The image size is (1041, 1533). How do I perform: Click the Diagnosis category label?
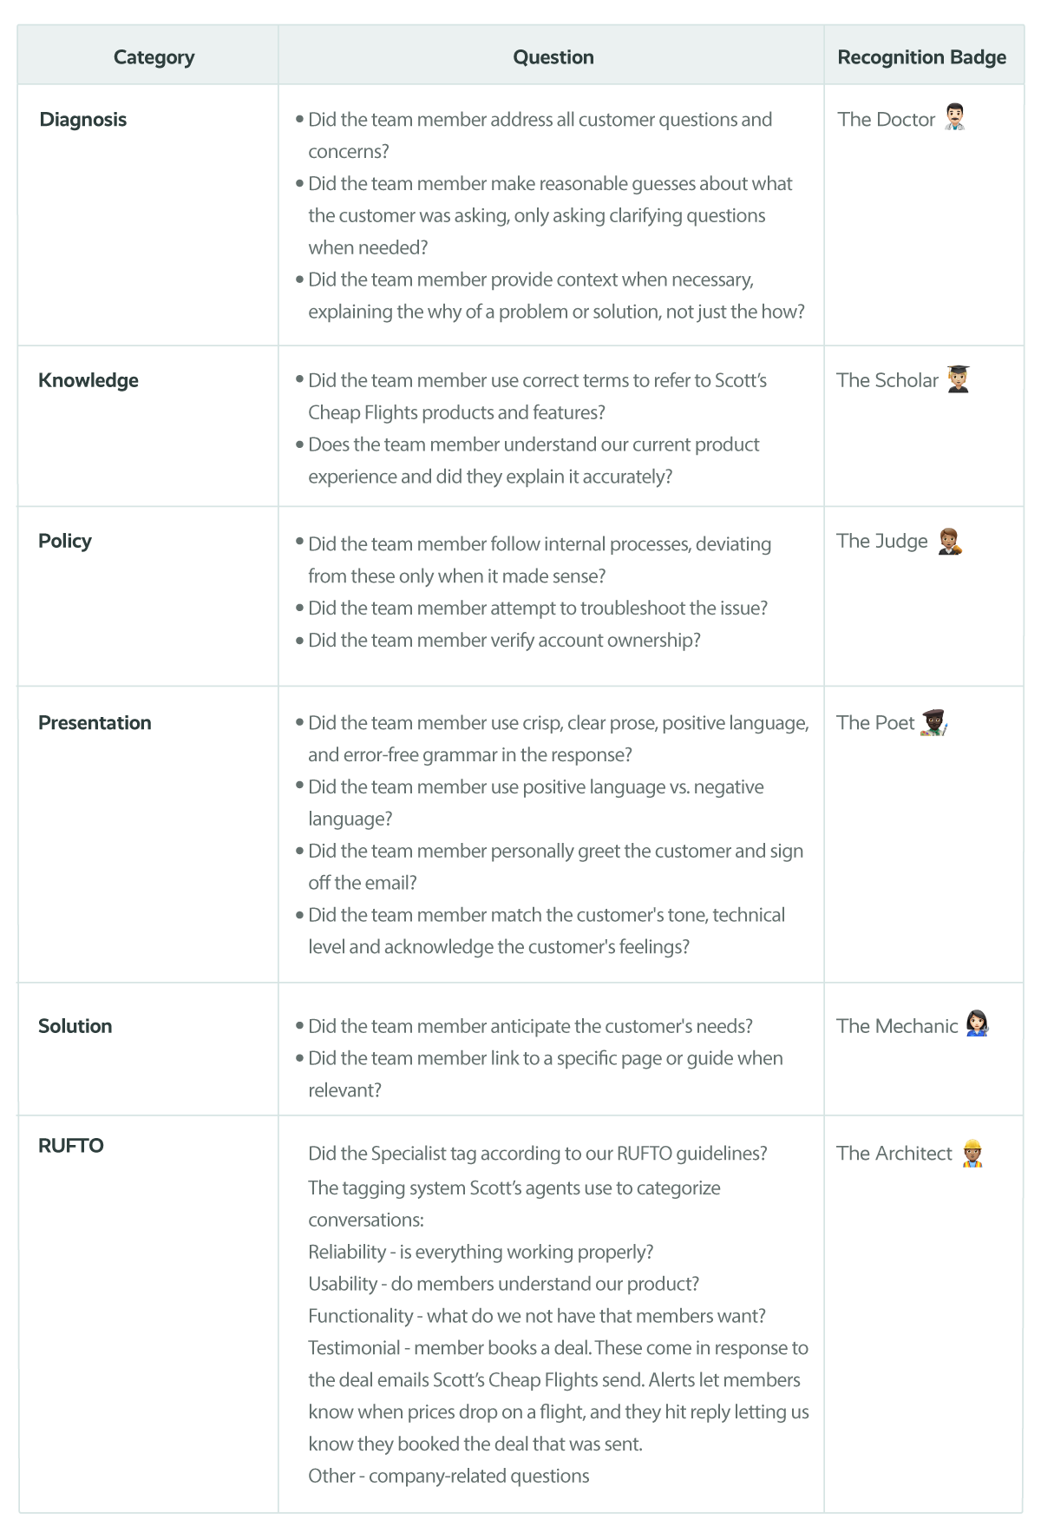pos(83,120)
